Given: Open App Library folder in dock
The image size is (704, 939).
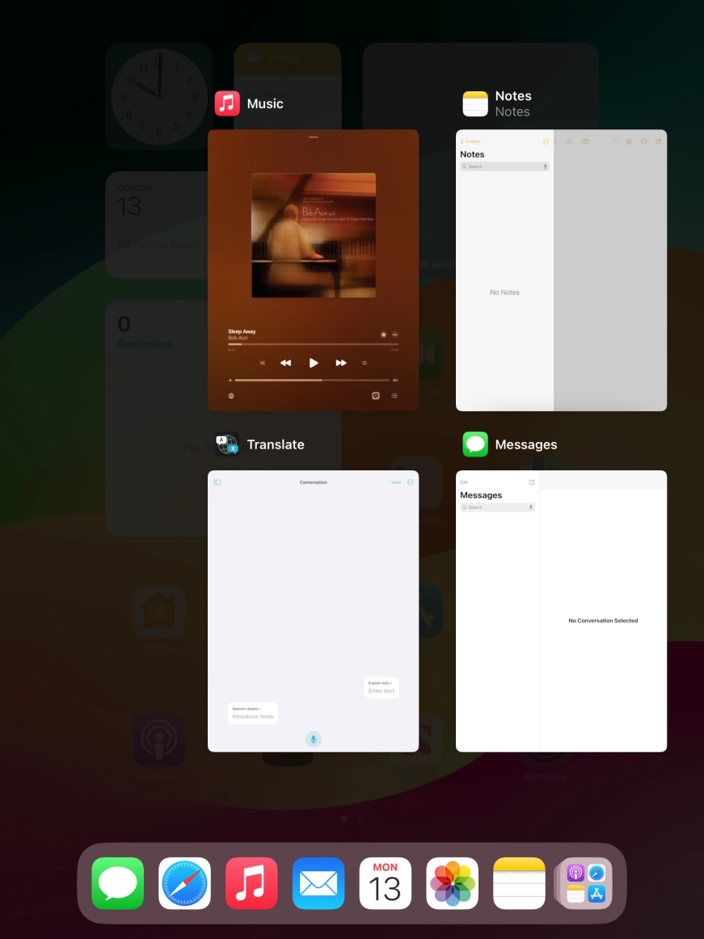Looking at the screenshot, I should tap(586, 883).
